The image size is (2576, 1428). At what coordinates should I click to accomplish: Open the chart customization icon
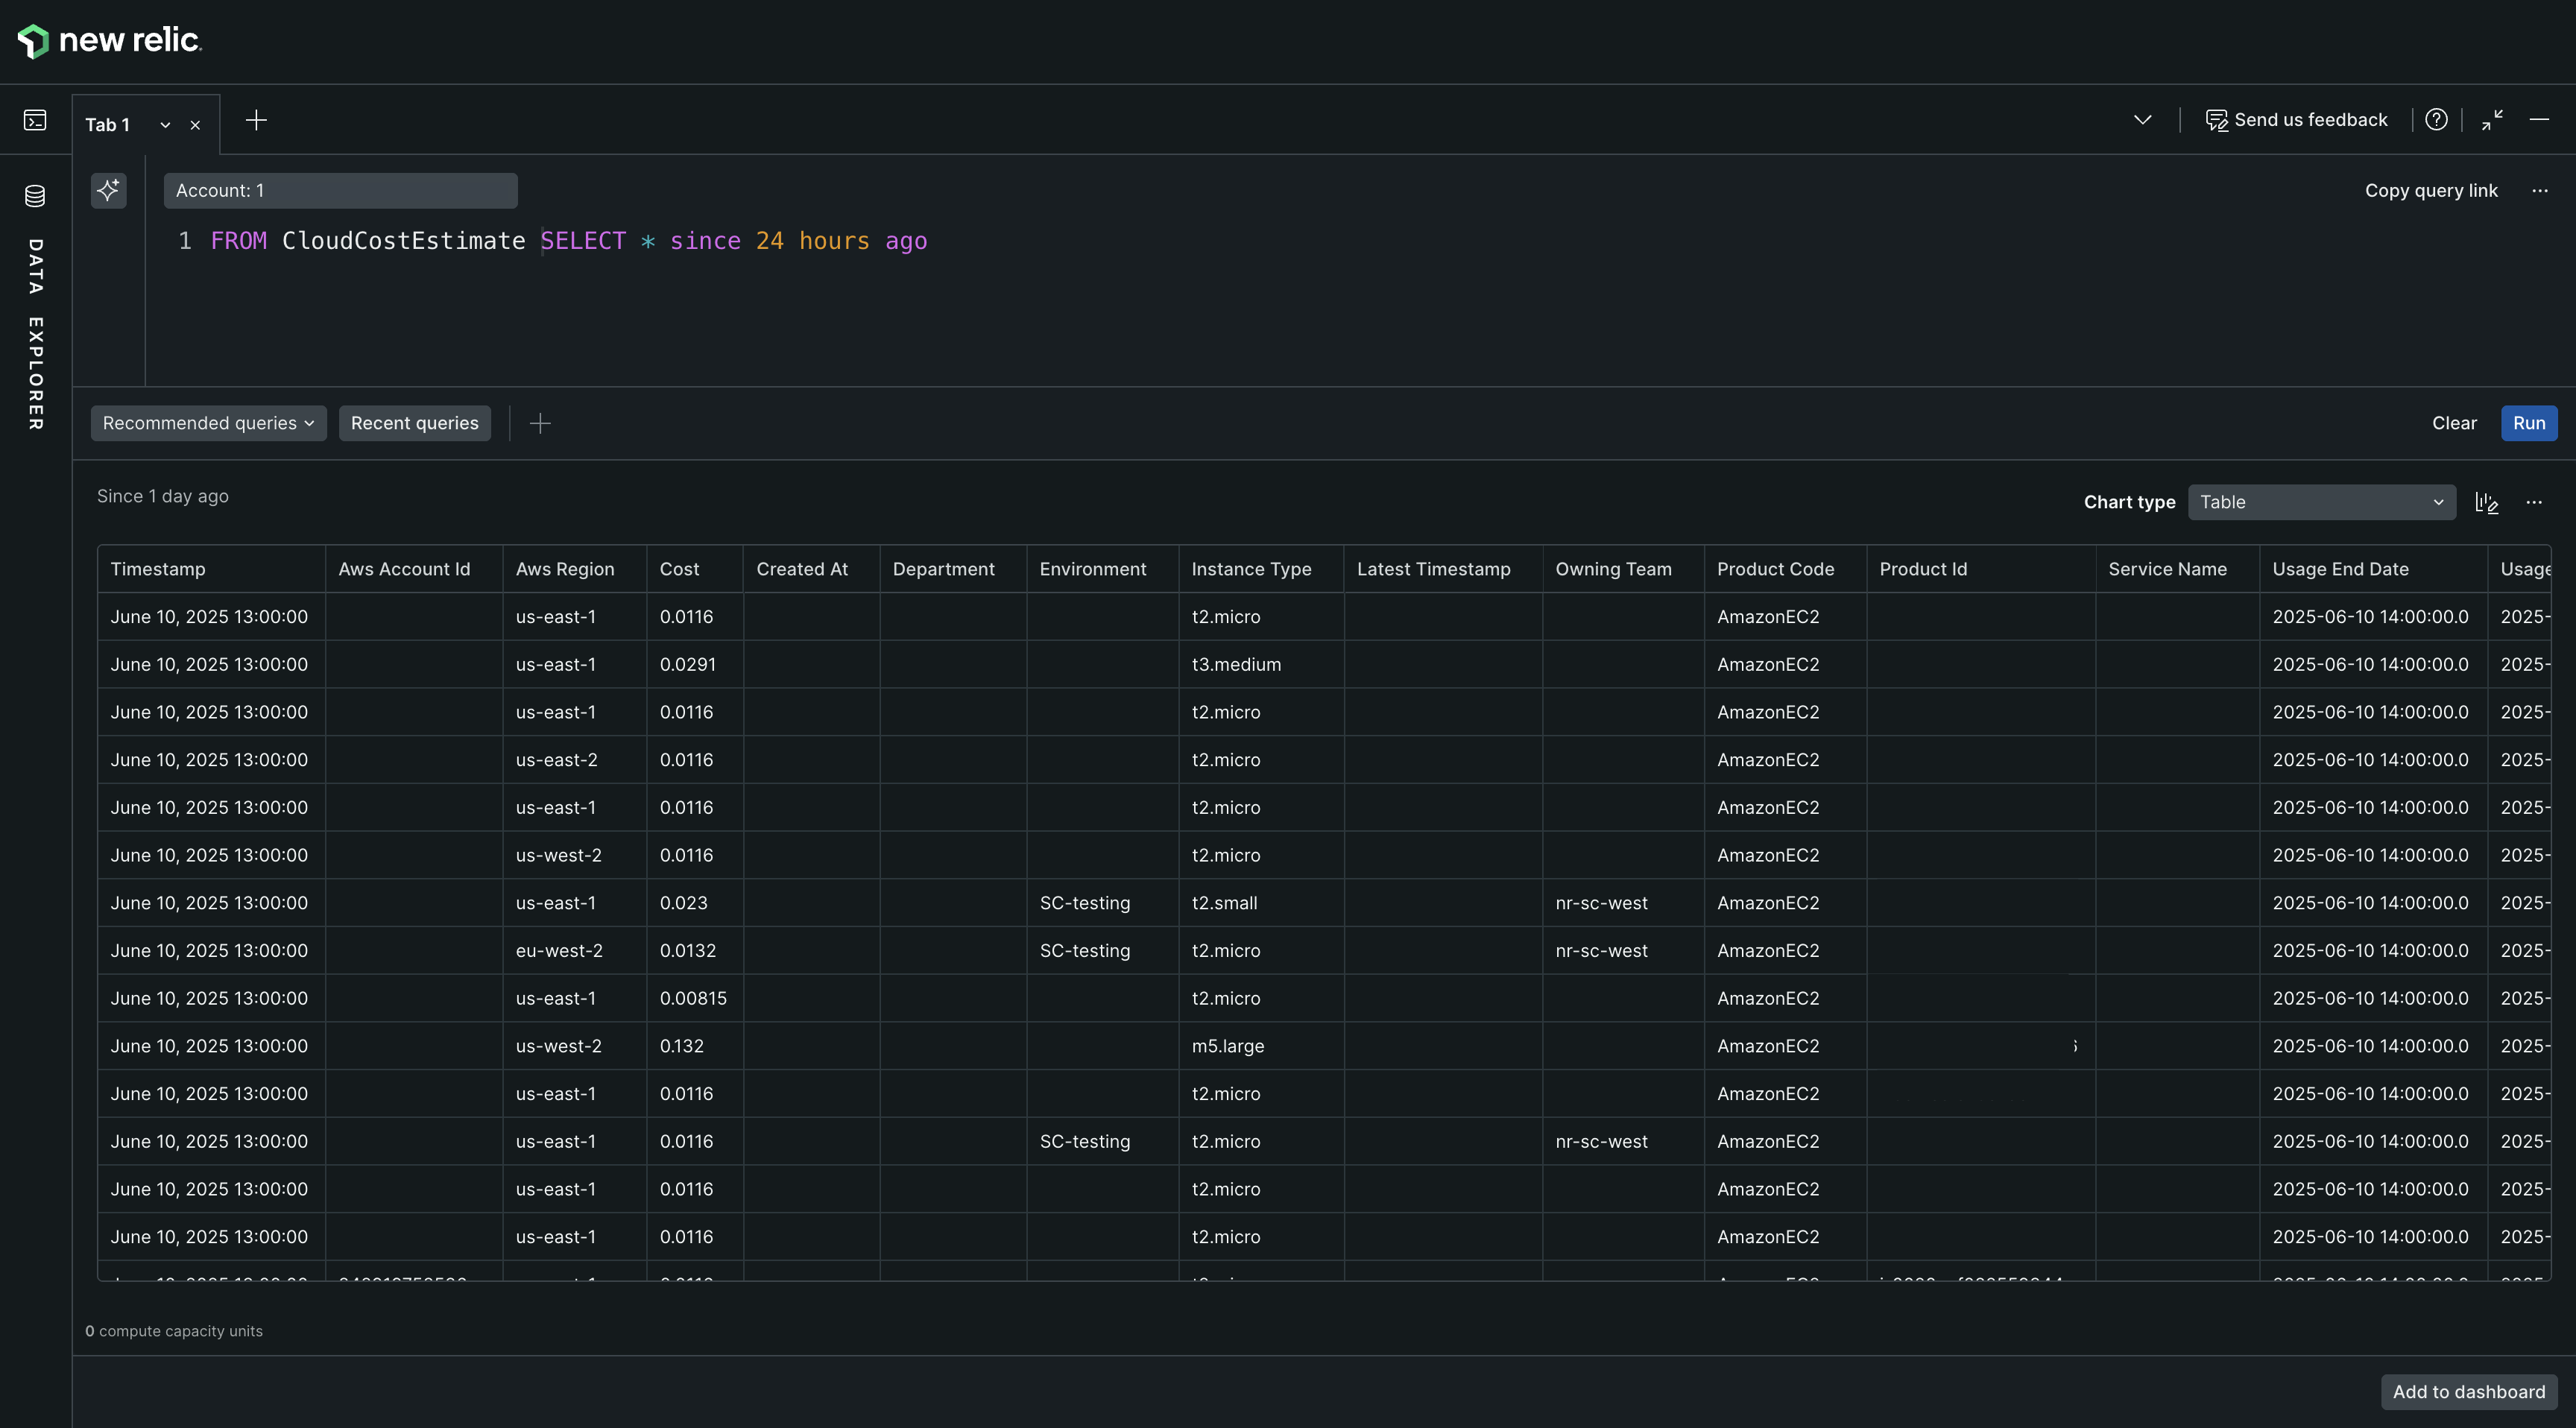[2486, 503]
